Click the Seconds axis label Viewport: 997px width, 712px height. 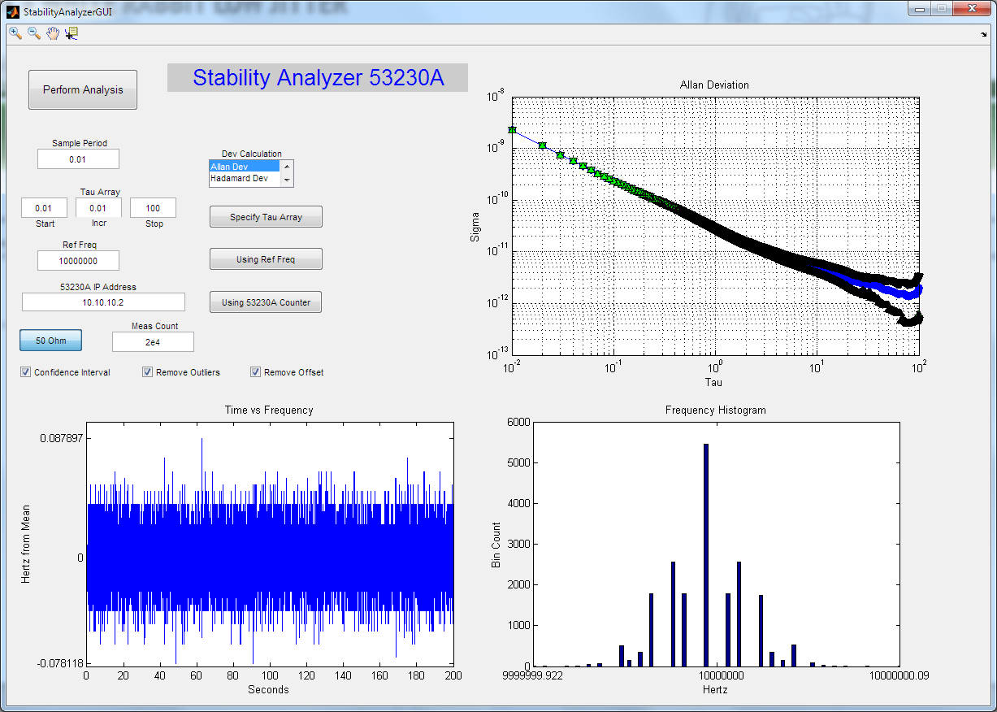(x=268, y=689)
